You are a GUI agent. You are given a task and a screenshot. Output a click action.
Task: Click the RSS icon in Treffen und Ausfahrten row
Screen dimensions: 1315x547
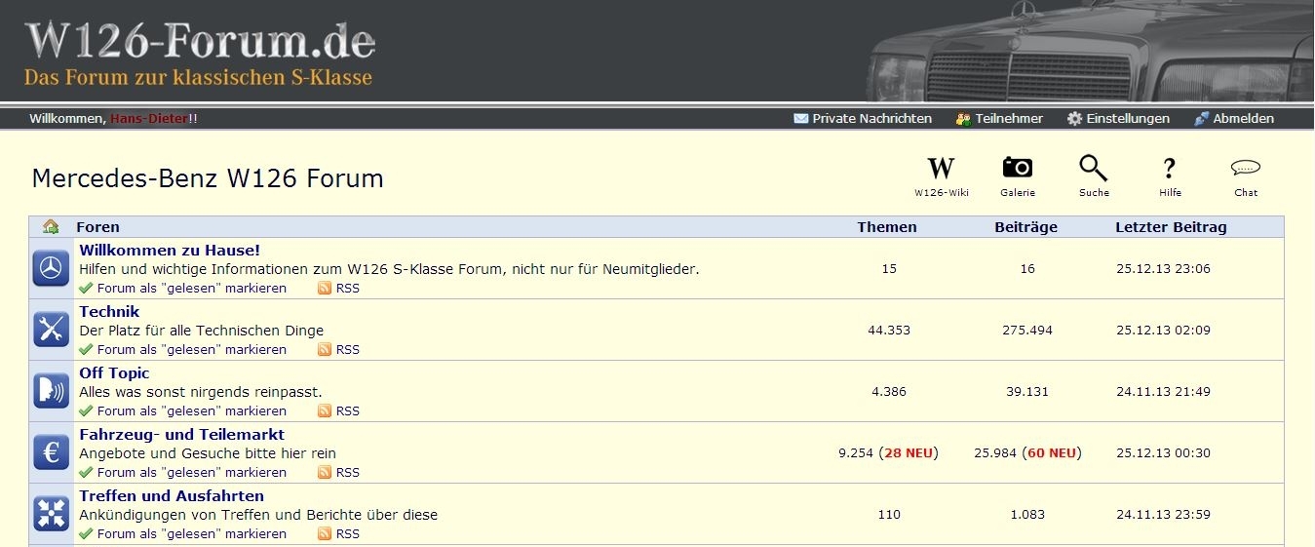point(325,533)
